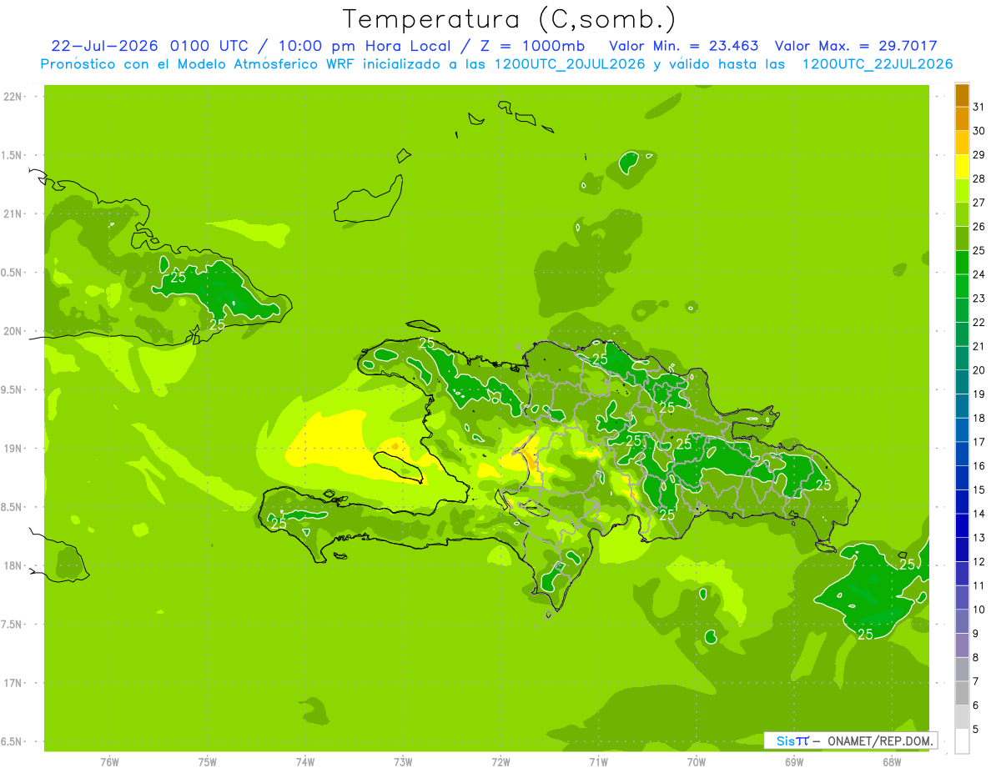Click the '75W' longitude axis label

[207, 762]
